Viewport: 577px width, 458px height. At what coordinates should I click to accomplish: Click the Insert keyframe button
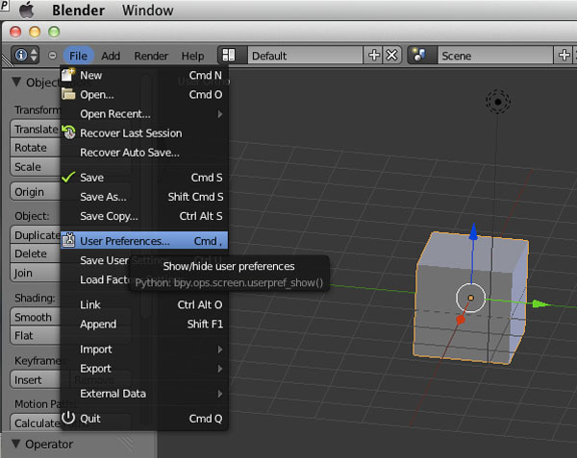coord(36,380)
